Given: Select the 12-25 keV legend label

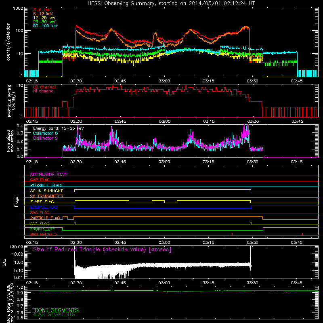Looking at the screenshot, I should tap(44, 18).
